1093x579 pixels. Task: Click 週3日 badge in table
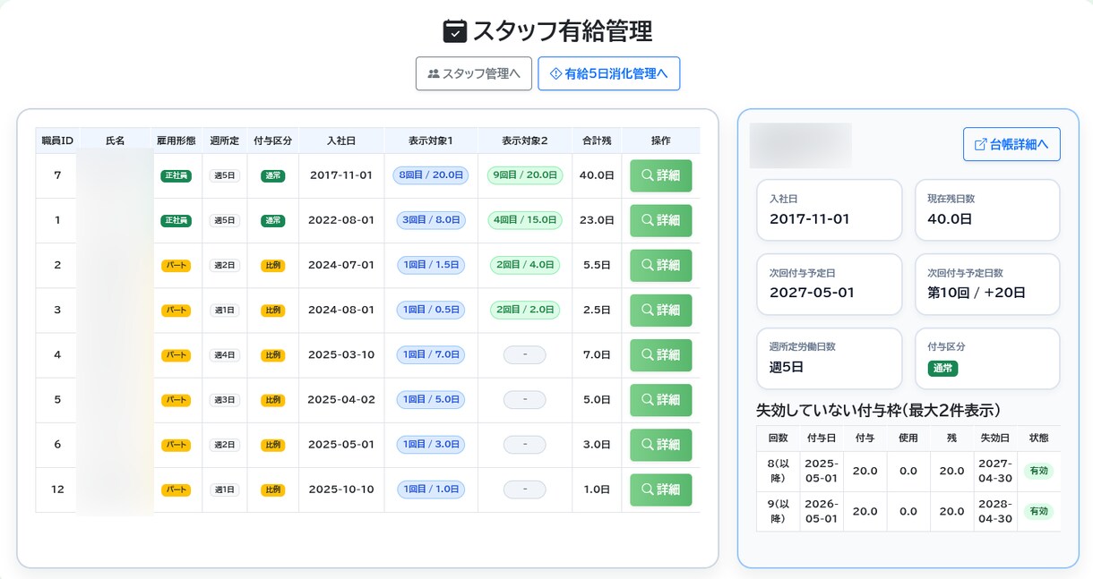point(225,400)
